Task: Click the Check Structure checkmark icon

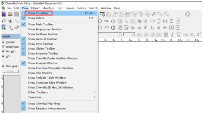Action: (x=154, y=14)
